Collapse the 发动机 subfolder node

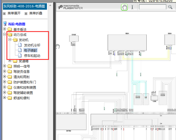pos(10,40)
